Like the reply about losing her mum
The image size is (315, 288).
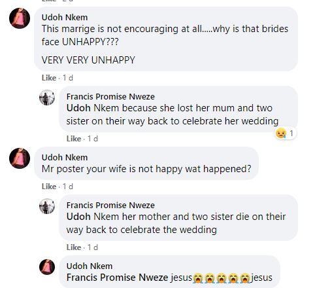[x=74, y=139]
